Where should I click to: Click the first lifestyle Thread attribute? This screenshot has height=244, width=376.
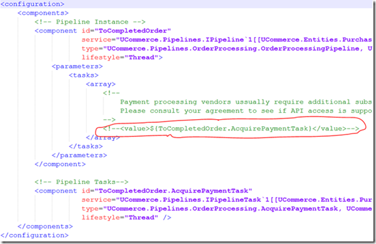pyautogui.click(x=122, y=57)
